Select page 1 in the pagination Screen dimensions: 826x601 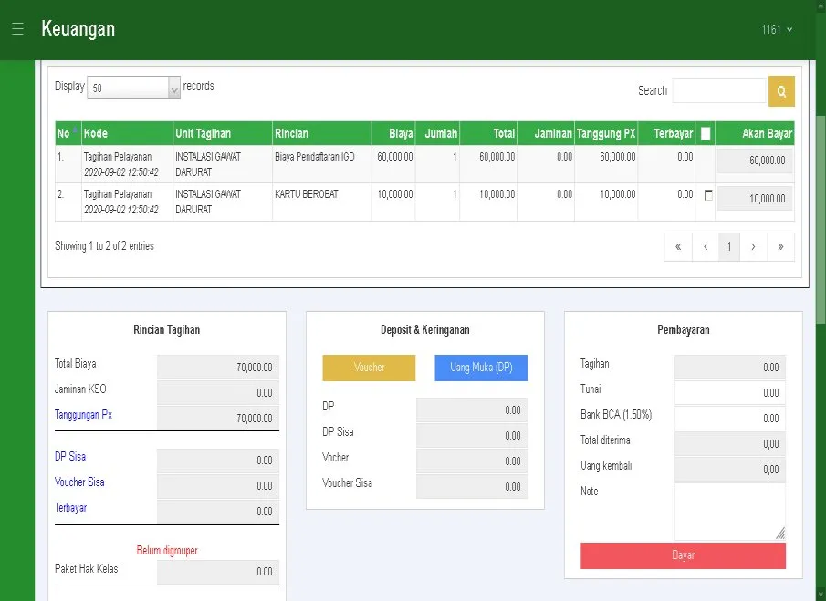pos(729,247)
